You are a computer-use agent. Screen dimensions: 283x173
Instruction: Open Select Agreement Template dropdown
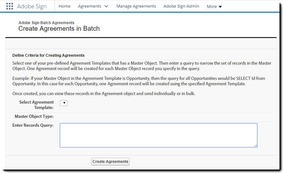click(x=64, y=103)
